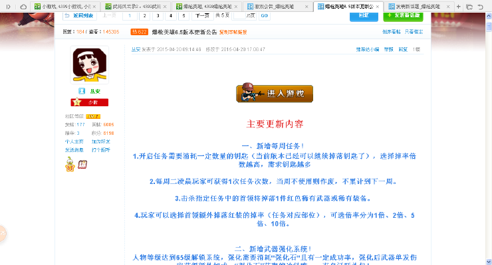Click the hot 622 orange badge
Viewport: 492px width, 265px height.
click(140, 32)
